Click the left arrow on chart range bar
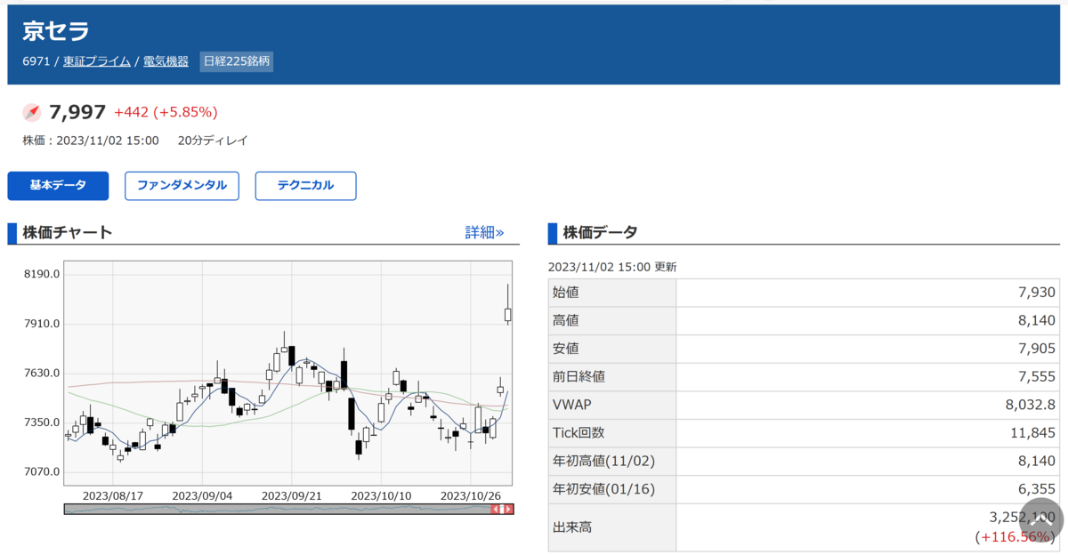1068x555 pixels. (x=497, y=509)
